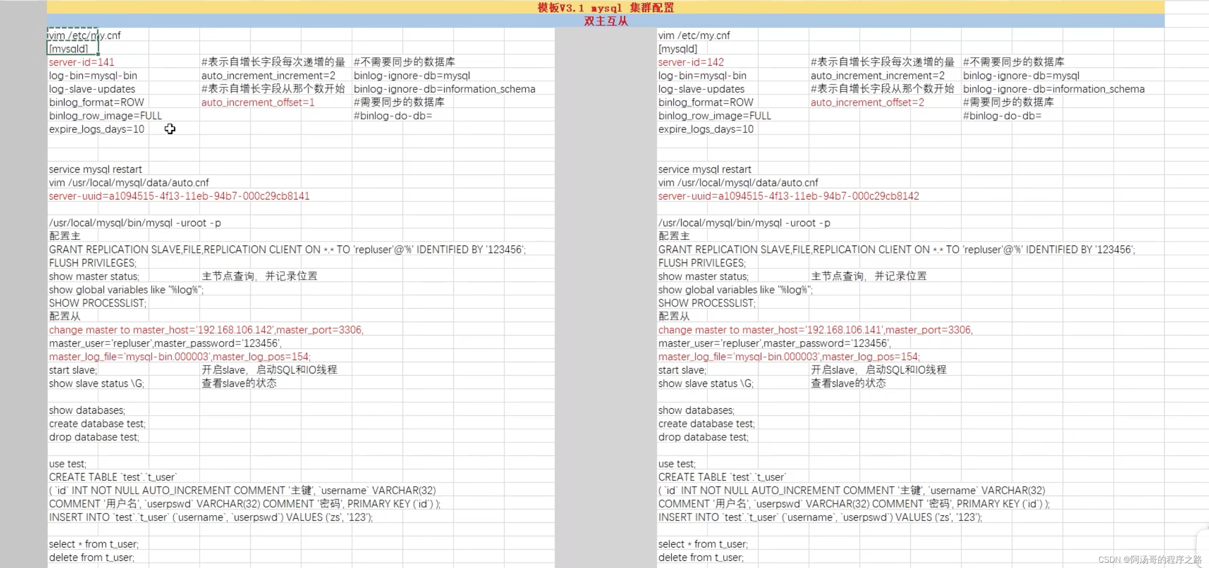Click vim /etc/my.cnf above server-id=142

point(694,35)
